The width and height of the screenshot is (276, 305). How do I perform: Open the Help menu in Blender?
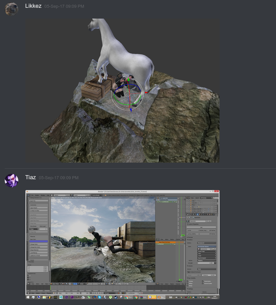click(x=48, y=195)
